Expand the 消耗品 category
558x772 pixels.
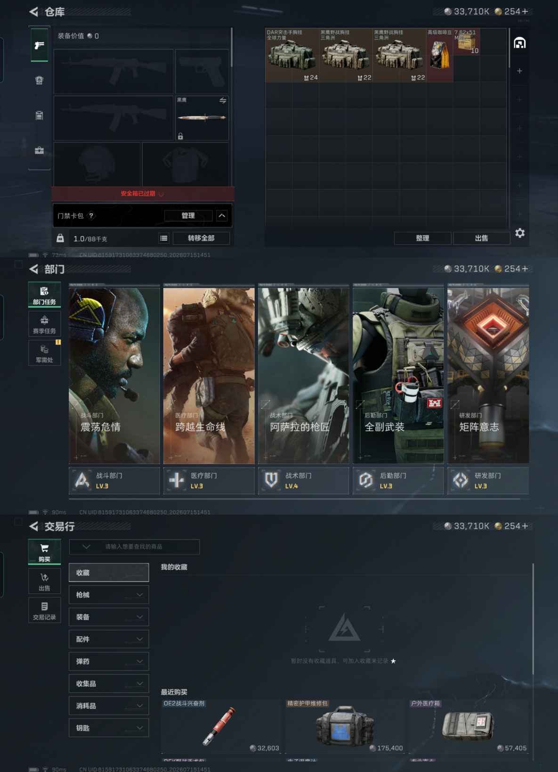pos(109,706)
